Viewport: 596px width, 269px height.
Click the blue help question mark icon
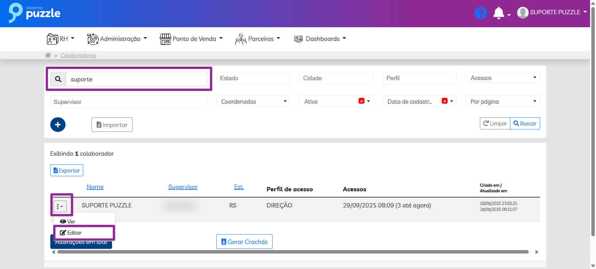(x=481, y=13)
